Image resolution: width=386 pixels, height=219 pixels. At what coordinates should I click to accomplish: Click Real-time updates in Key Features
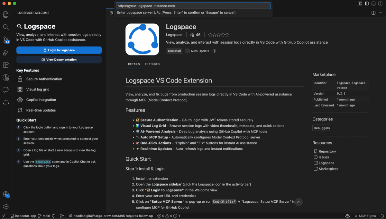[41, 110]
